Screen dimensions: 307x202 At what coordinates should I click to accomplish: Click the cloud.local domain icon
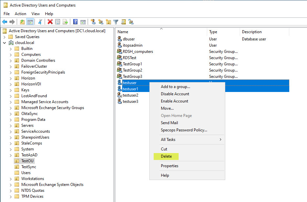pyautogui.click(x=11, y=43)
